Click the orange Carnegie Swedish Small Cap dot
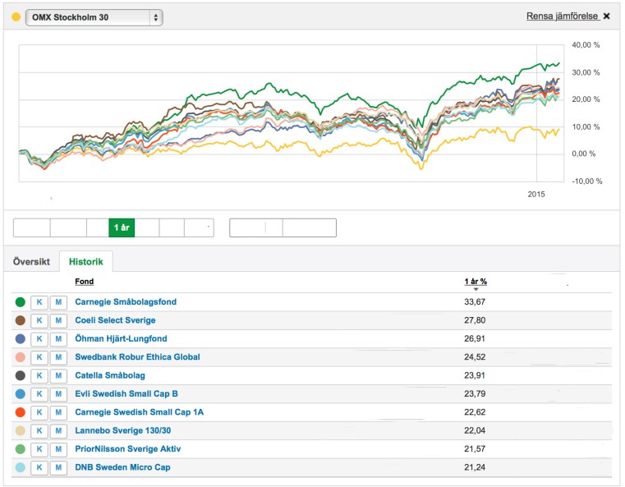Viewport: 625px width, 487px height. [21, 412]
